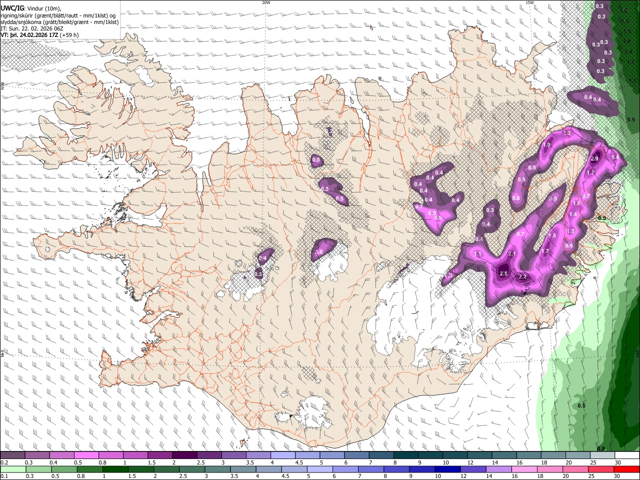Select top legend swatch between 4 and 4.5
This screenshot has width=640, height=480.
pyautogui.click(x=283, y=455)
